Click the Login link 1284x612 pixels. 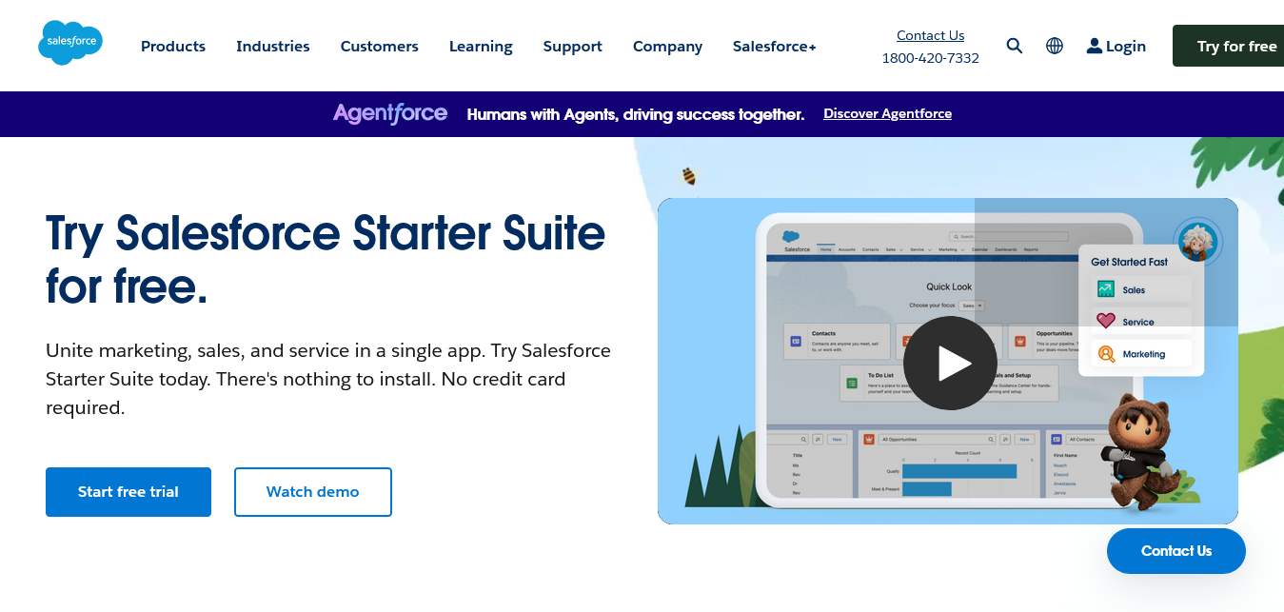coord(1126,46)
